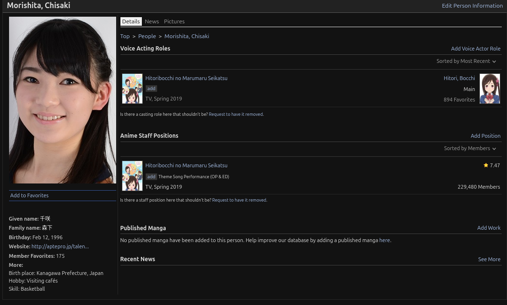Click Published Manga heading

coord(143,228)
